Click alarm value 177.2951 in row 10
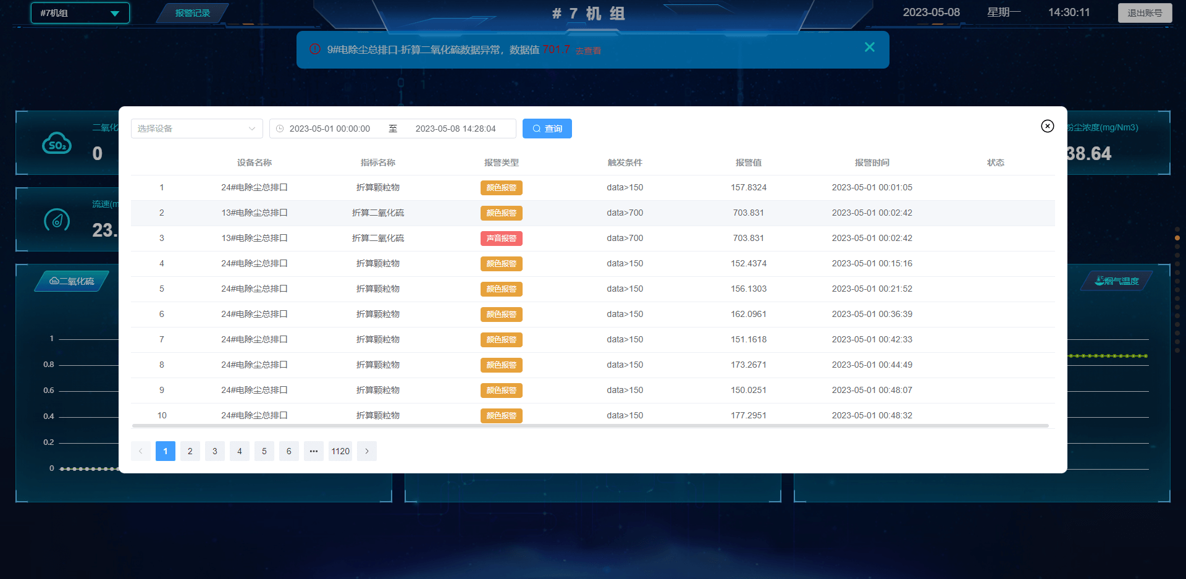The height and width of the screenshot is (579, 1186). 749,415
